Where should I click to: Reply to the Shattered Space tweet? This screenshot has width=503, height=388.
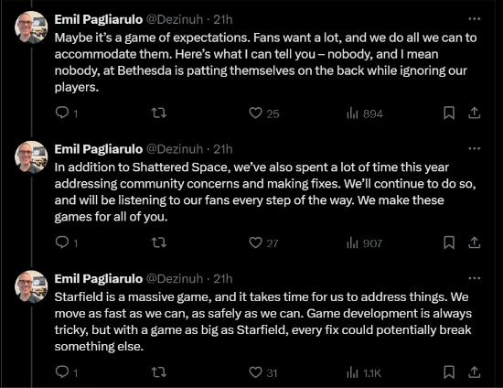tap(67, 242)
